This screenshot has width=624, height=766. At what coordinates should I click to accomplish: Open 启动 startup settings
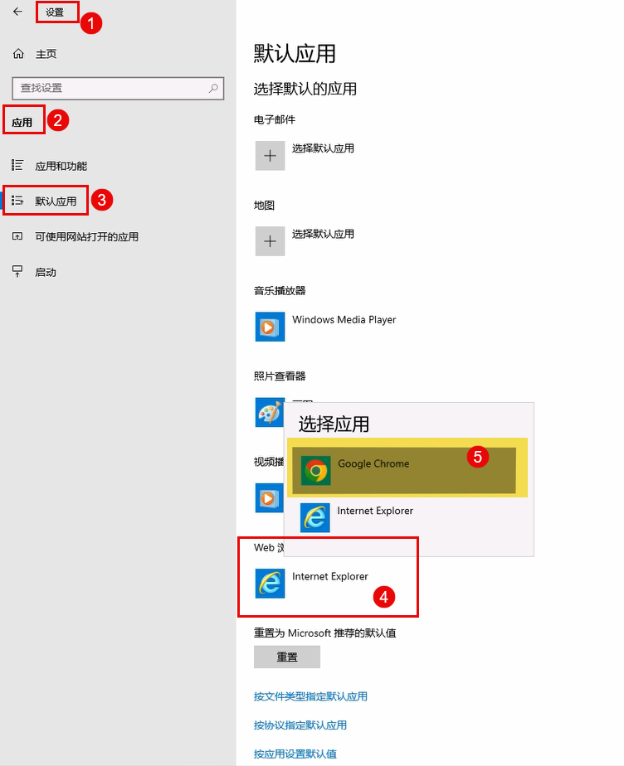(46, 272)
